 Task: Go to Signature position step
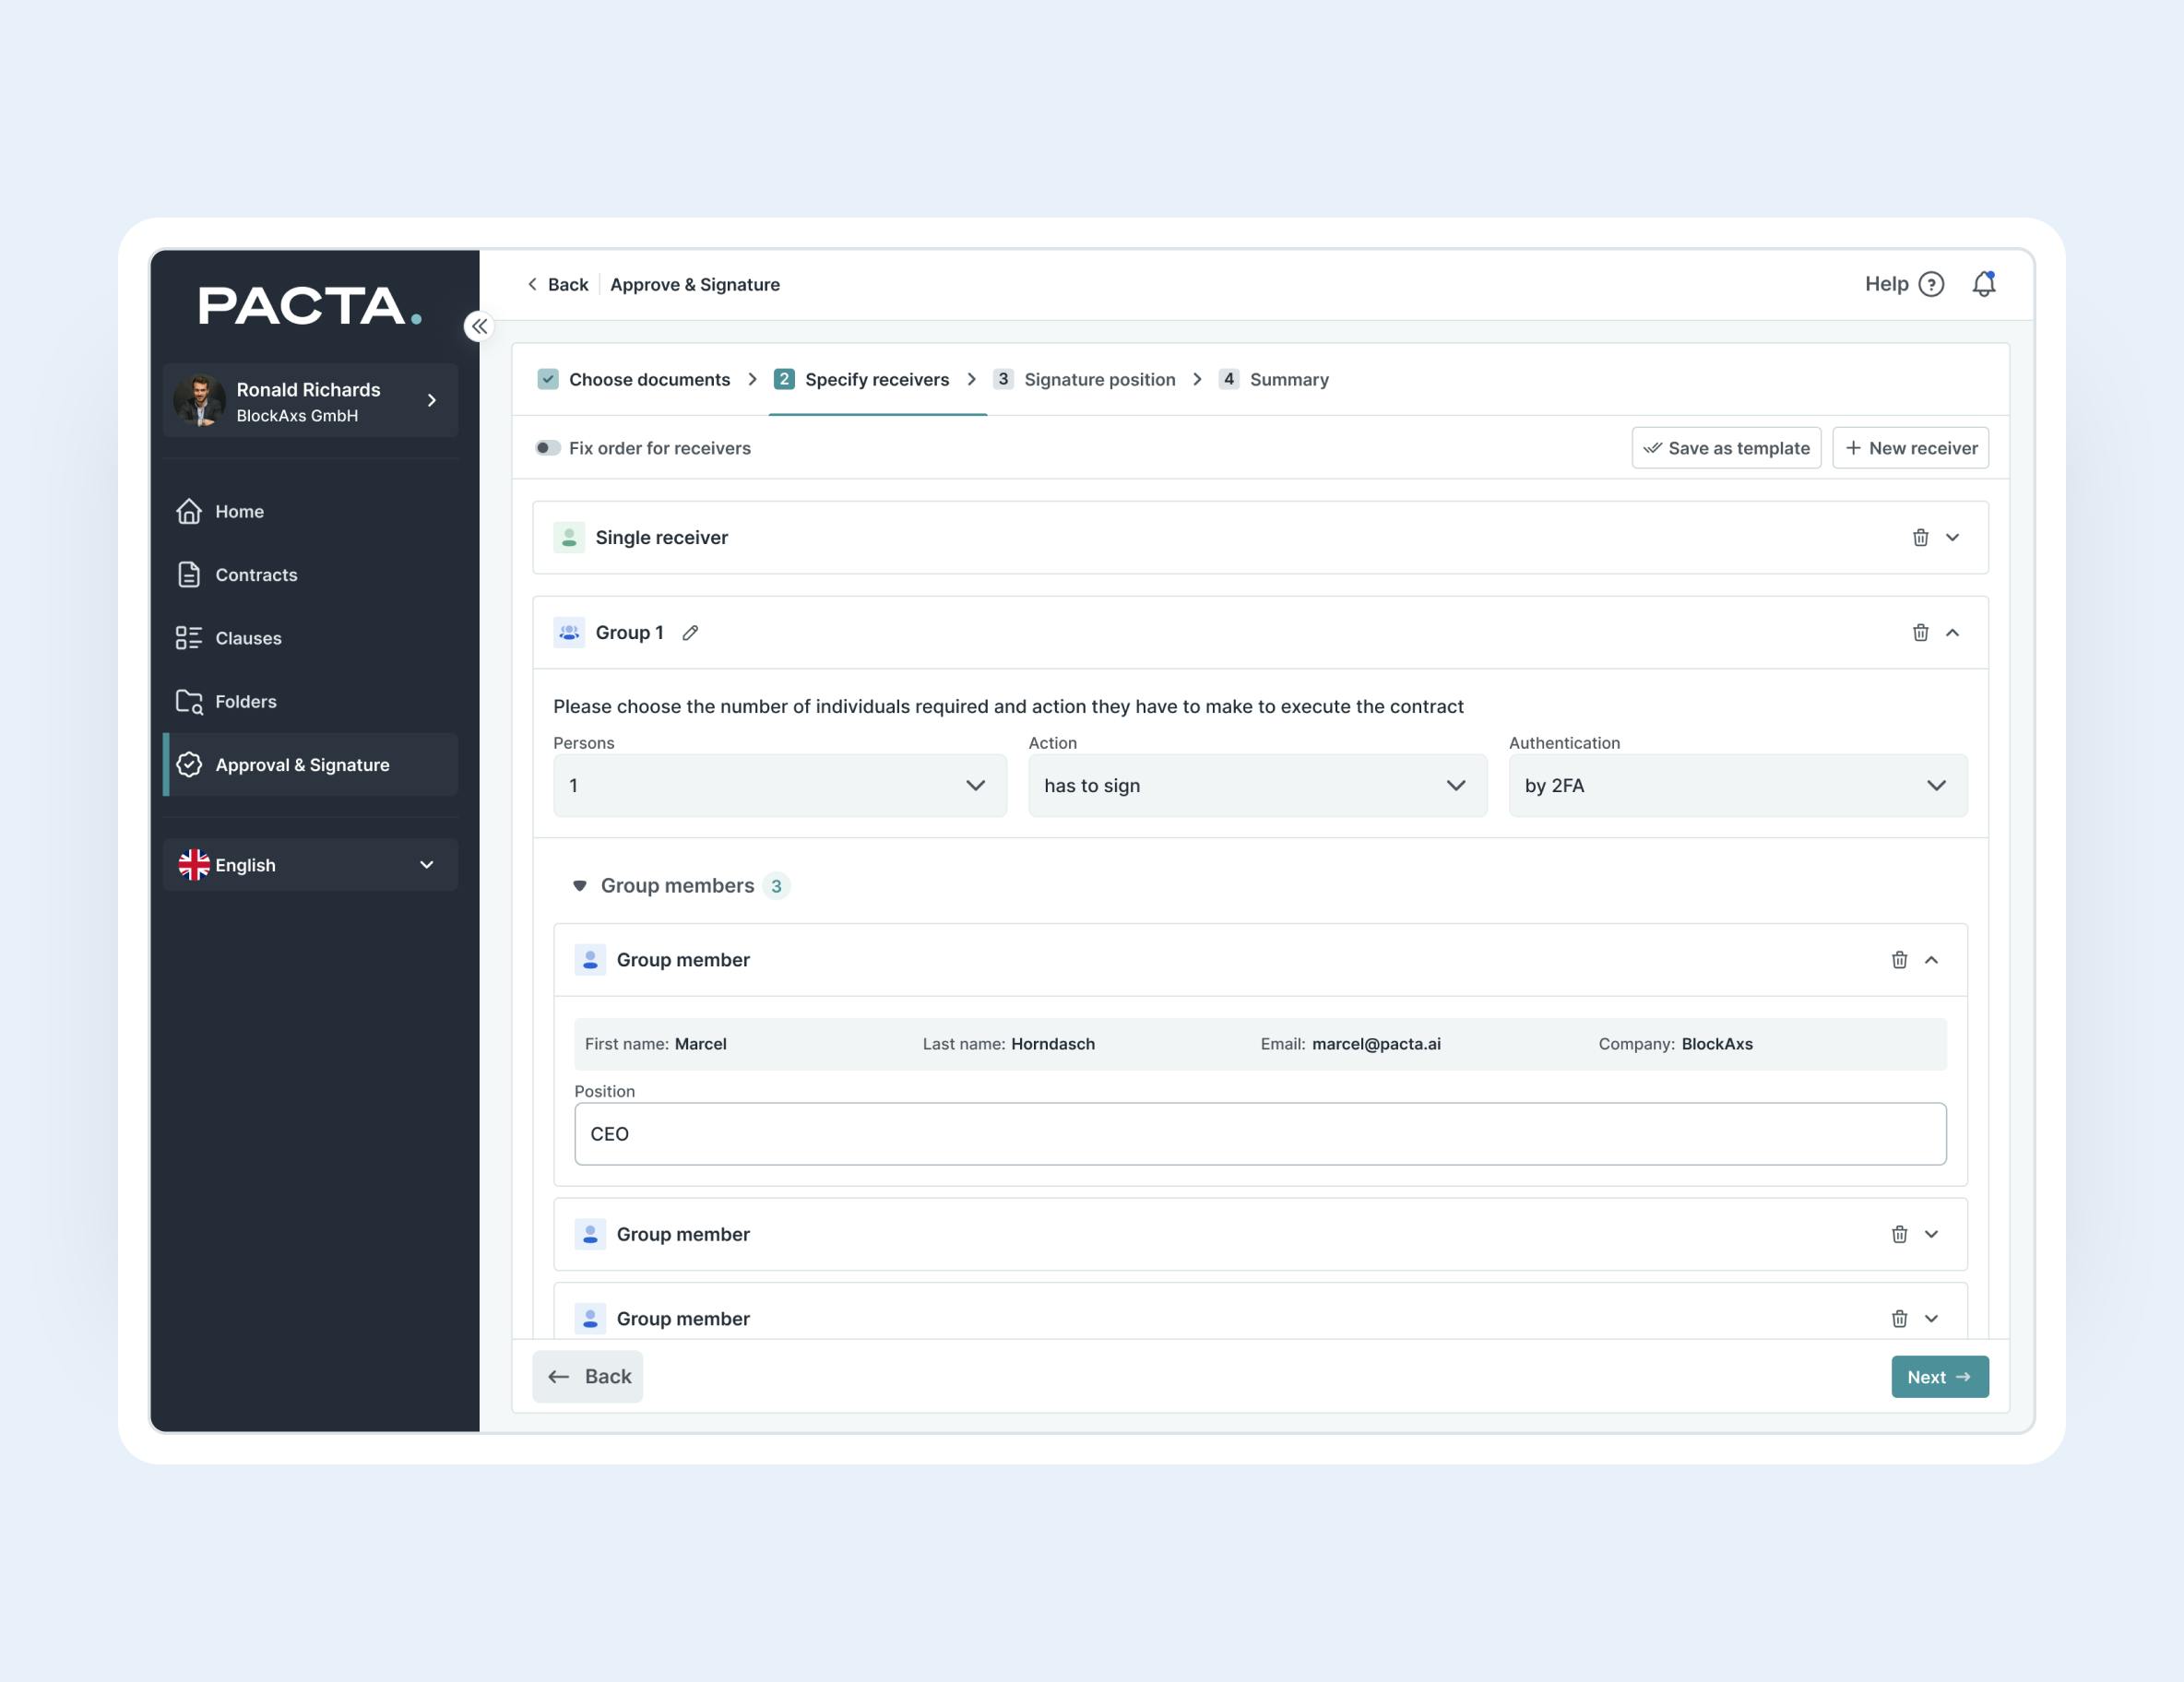pos(1084,379)
